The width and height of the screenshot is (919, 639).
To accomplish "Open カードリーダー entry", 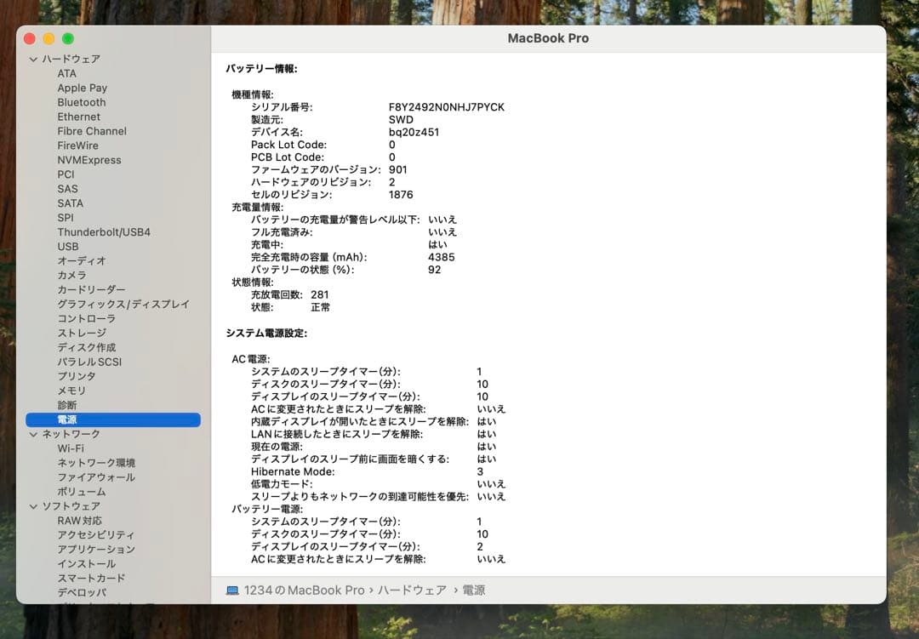I will tap(91, 289).
